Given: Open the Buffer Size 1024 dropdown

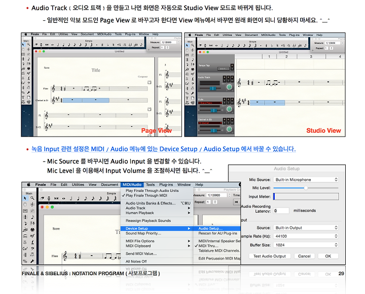Looking at the screenshot, I should click(306, 245).
